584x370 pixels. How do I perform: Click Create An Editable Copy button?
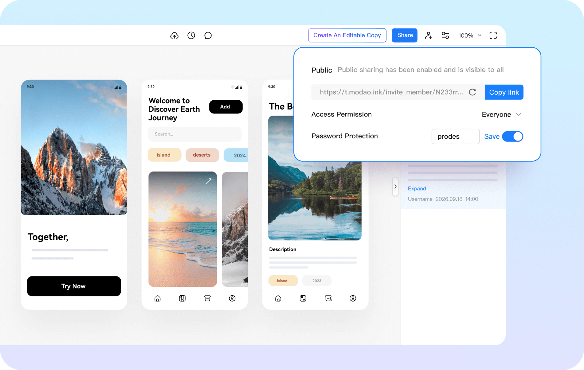tap(347, 36)
